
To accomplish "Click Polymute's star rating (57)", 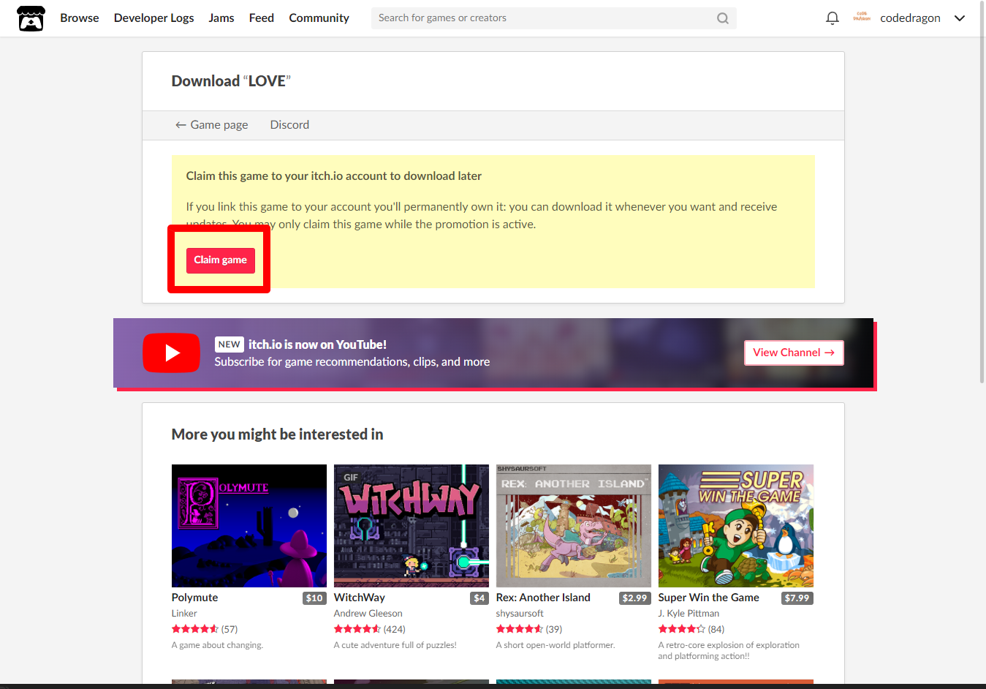I will point(205,629).
